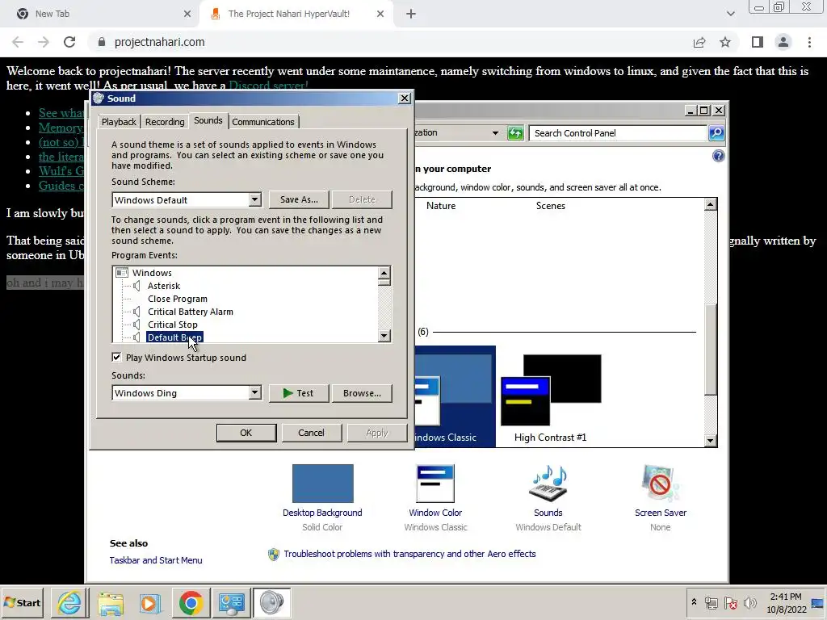
Task: Click OK in the Sound dialog
Action: [246, 433]
